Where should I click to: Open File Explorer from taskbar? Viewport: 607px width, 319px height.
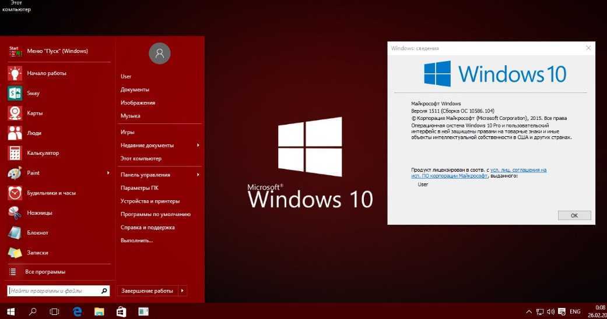pyautogui.click(x=99, y=311)
